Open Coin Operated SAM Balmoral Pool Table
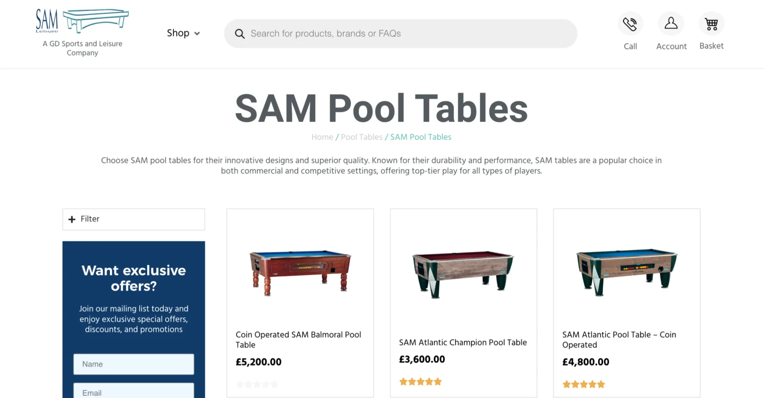764x398 pixels. (x=298, y=339)
